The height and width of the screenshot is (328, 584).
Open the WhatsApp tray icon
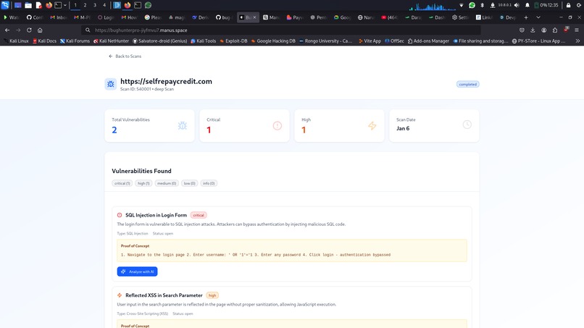[472, 5]
